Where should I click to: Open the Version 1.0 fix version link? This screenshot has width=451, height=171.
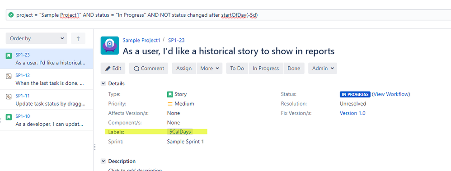(352, 113)
